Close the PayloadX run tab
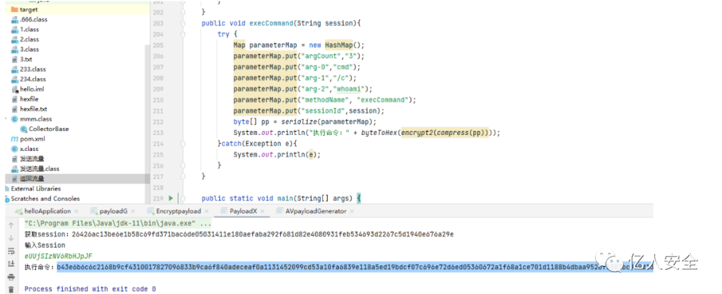722x294 pixels. tap(263, 211)
